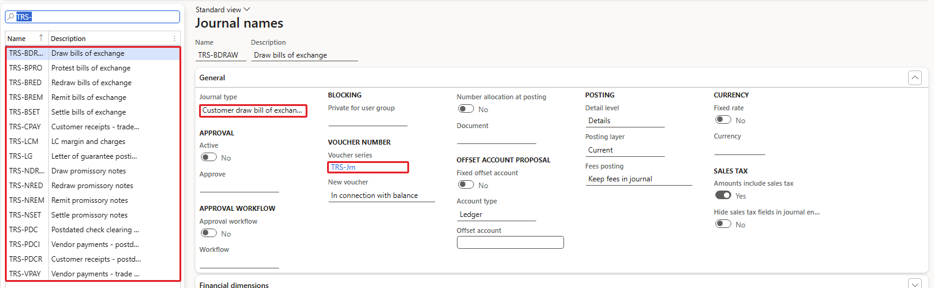This screenshot has width=934, height=288.
Task: Open the Fees posting dropdown
Action: click(x=639, y=179)
